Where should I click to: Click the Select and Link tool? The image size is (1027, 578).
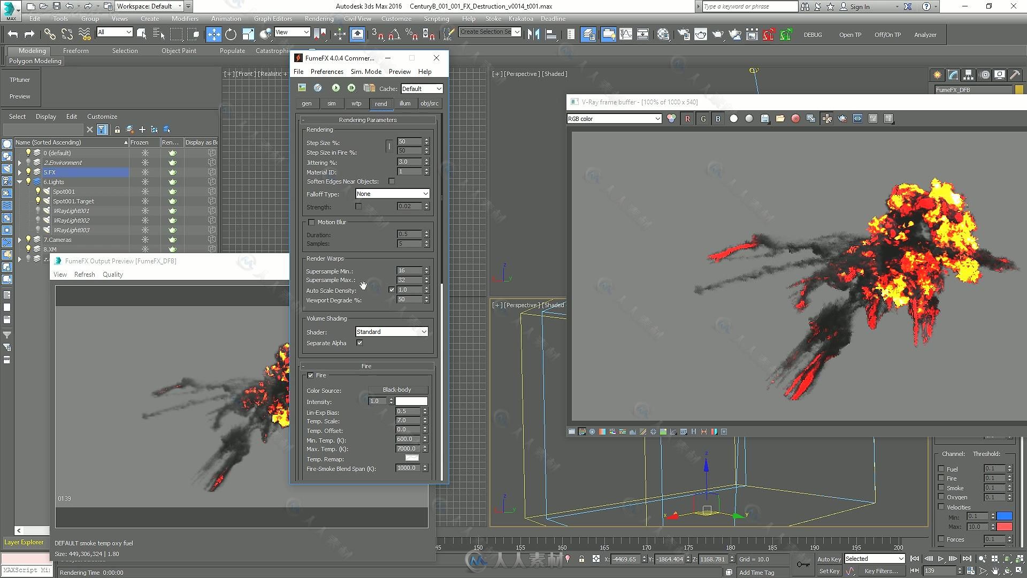click(x=50, y=34)
